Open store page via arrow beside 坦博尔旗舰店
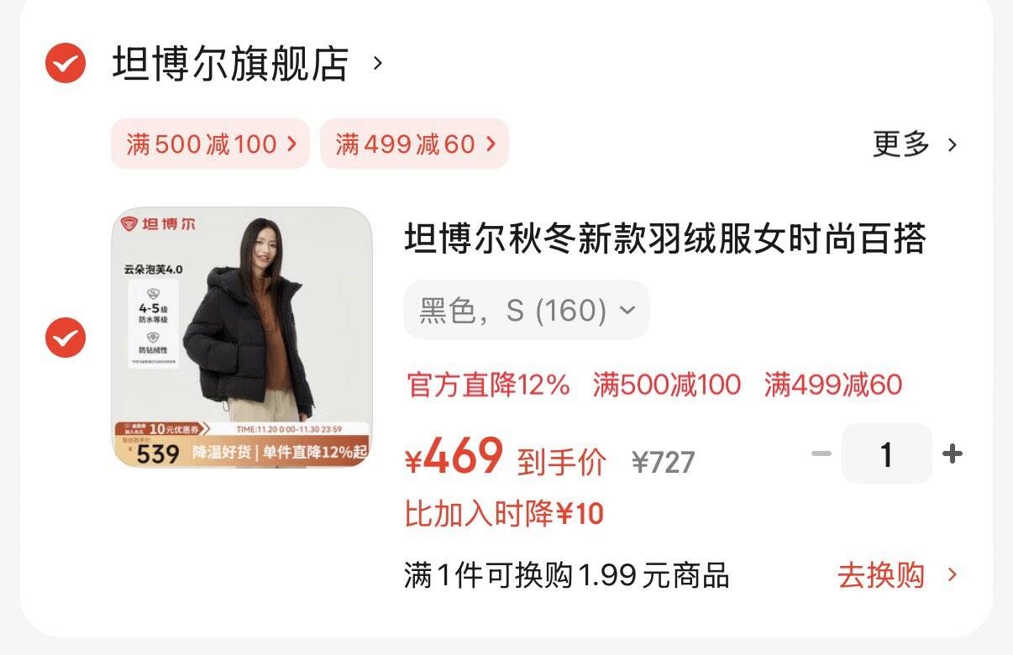The width and height of the screenshot is (1013, 655). [x=377, y=63]
